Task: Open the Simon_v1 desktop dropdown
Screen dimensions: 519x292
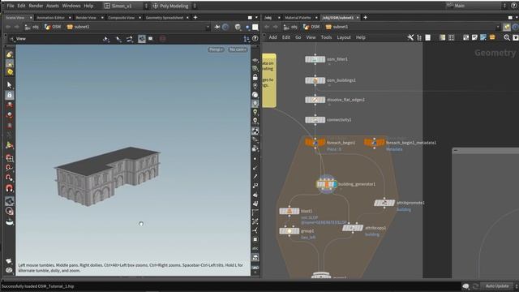Action: coord(126,6)
